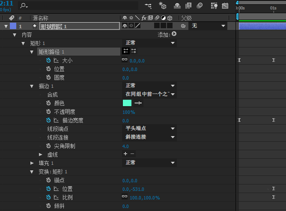Open the Graph Editor icon
This screenshot has height=211, width=286.
pyautogui.click(x=225, y=6)
